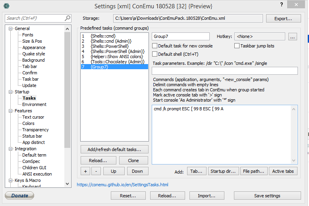Collapse the General tree node
This screenshot has width=309, height=206.
click(x=10, y=28)
